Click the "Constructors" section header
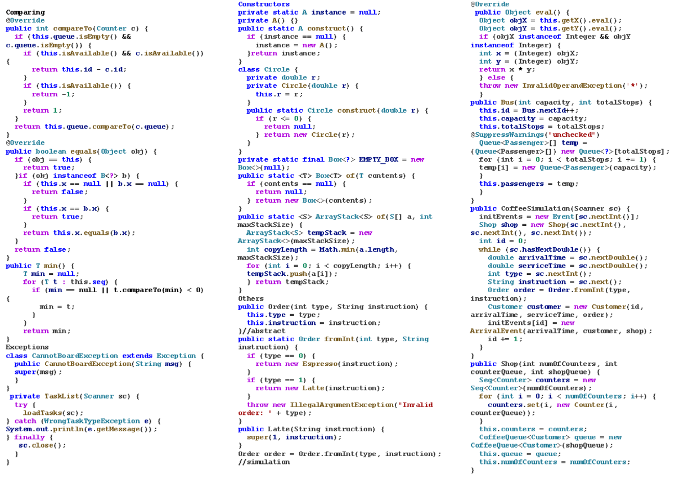 pos(263,4)
